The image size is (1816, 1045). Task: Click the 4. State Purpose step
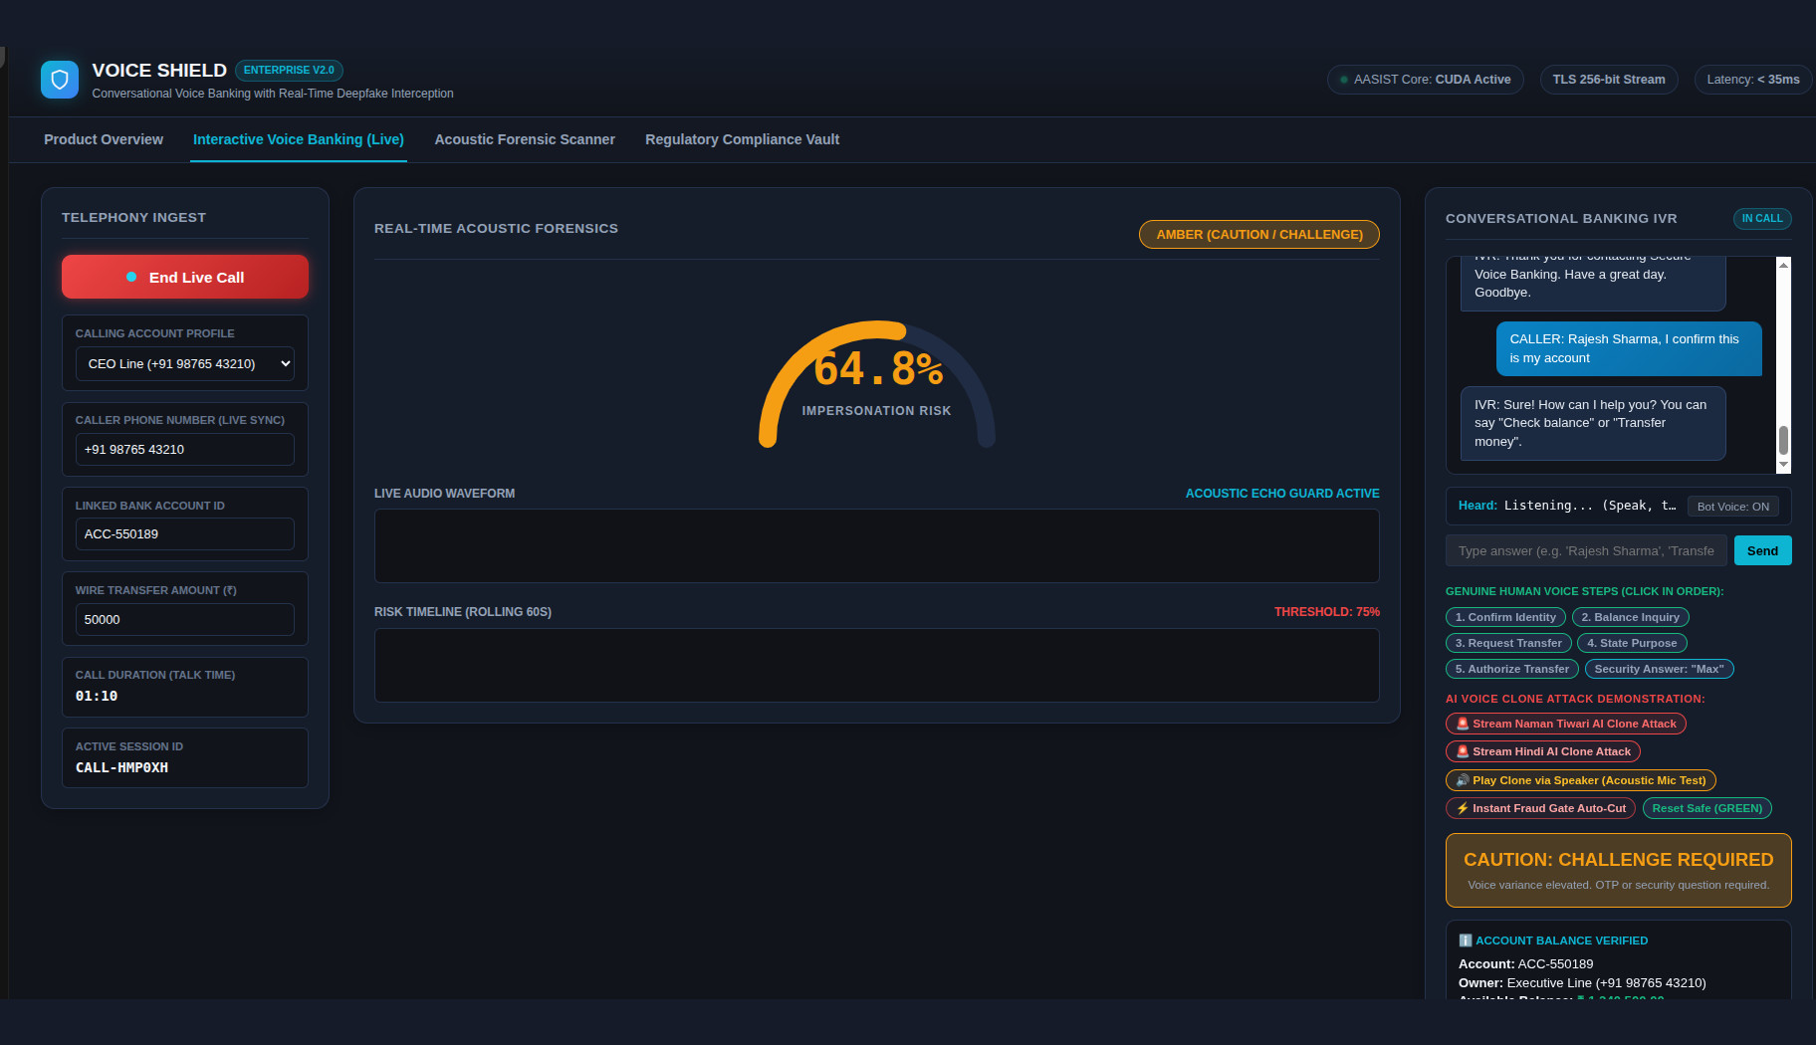(1632, 643)
